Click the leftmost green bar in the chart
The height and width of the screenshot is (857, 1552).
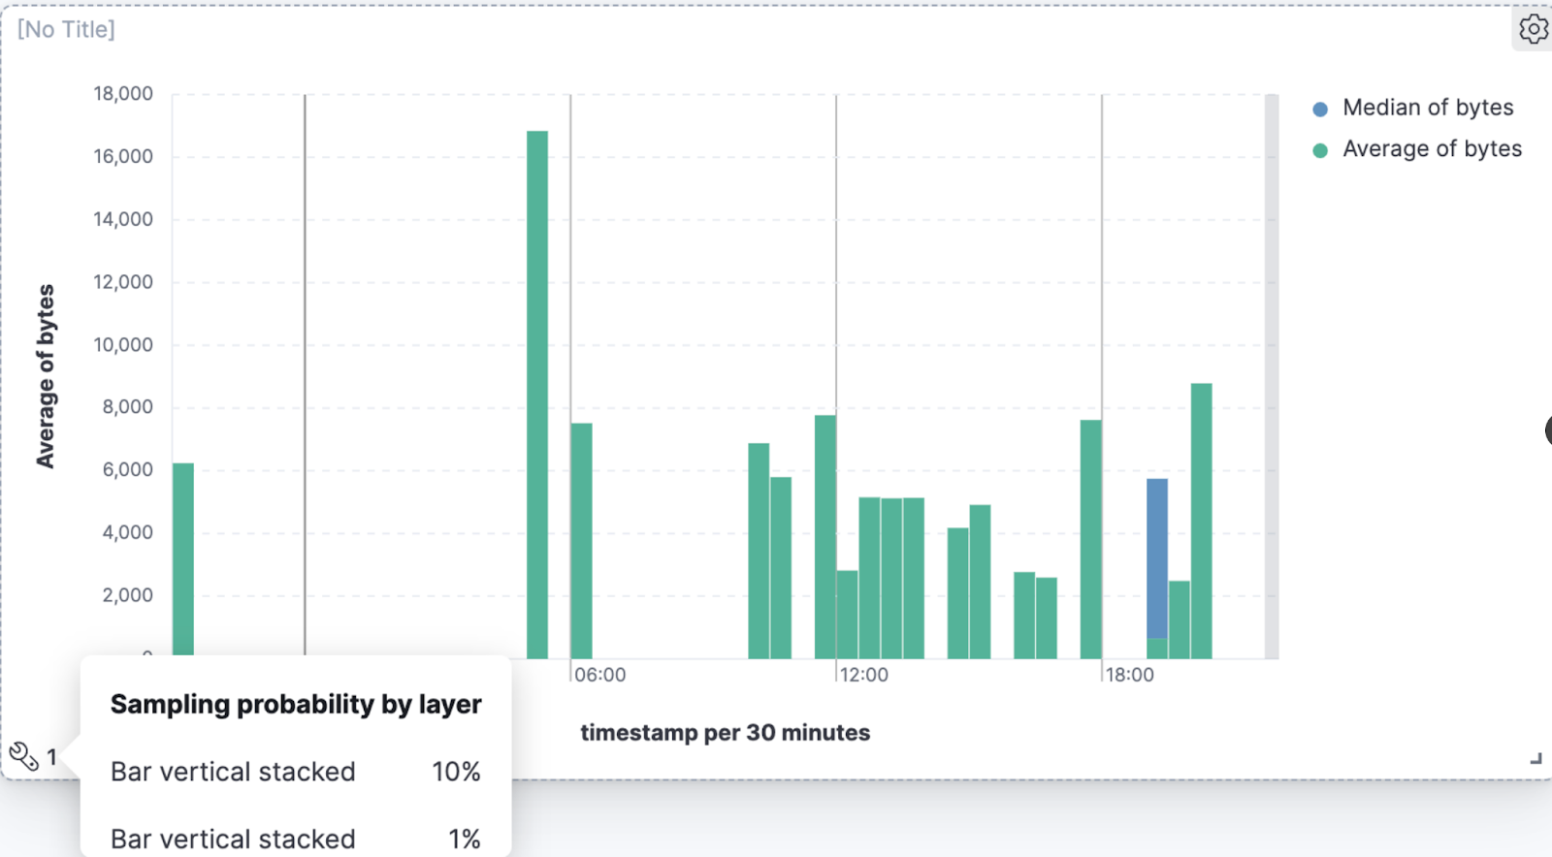[x=183, y=559]
